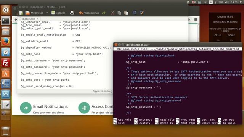Click 'smtp.gmail.com' value in terminal

[194, 62]
